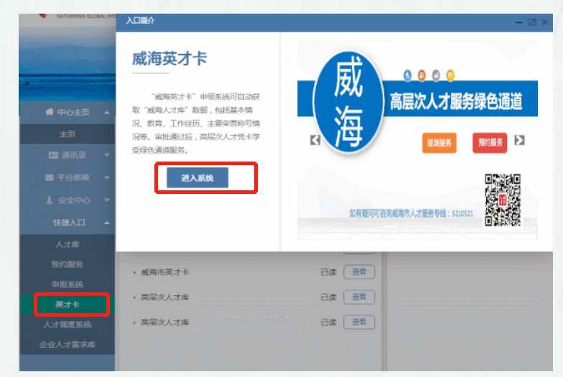Collapse the 快捷入口 section arrow
The width and height of the screenshot is (563, 377).
106,223
